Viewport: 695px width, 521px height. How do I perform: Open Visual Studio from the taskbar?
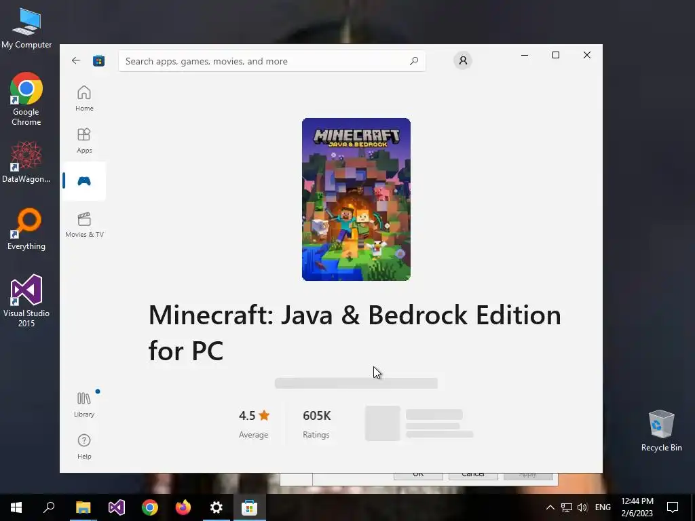tap(116, 507)
